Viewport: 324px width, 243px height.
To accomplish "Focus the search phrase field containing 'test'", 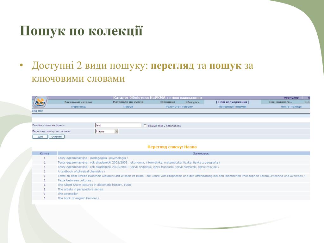I will pos(118,125).
